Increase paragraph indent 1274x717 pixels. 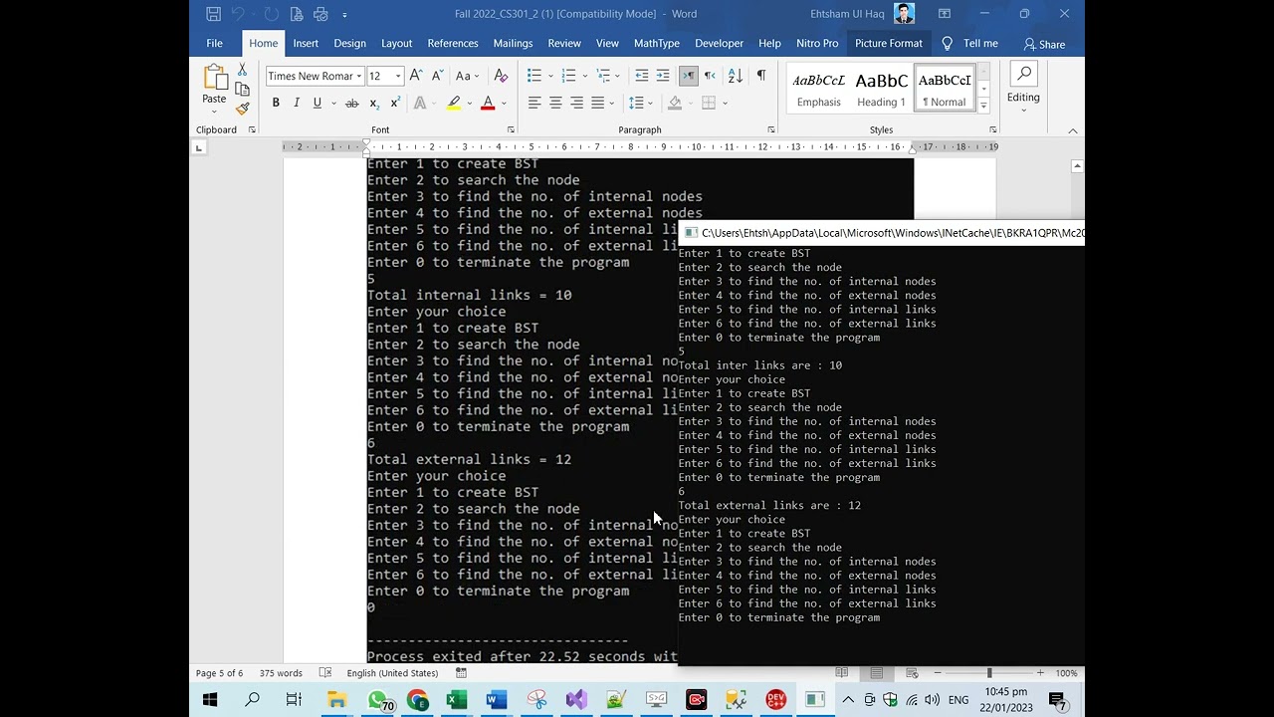coord(663,76)
